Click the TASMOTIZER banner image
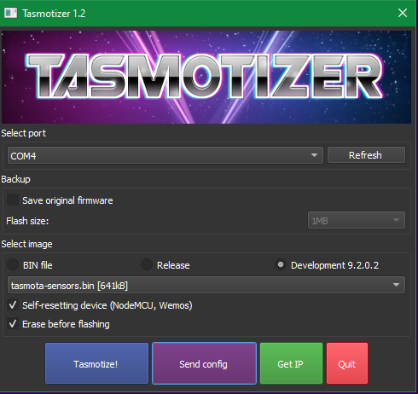The image size is (418, 394). [206, 77]
